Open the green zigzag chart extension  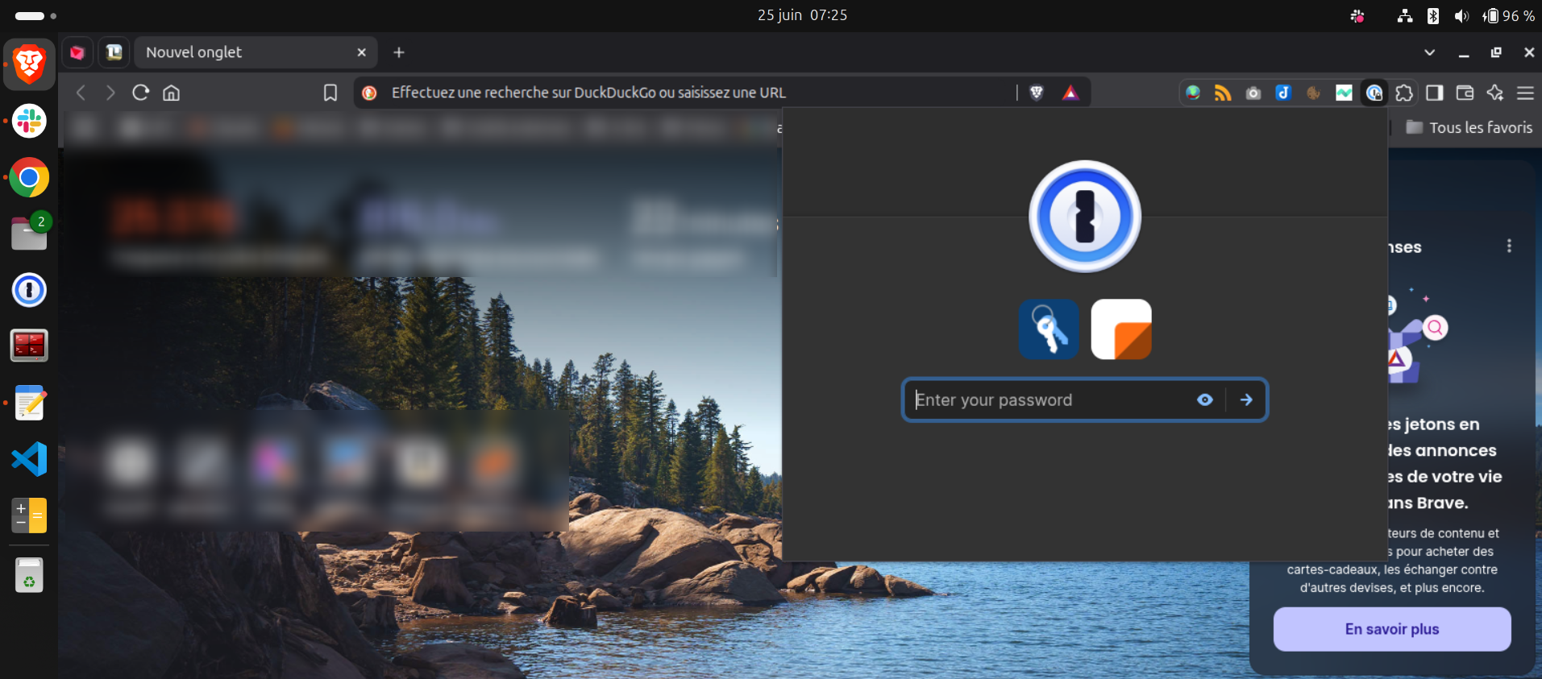tap(1344, 93)
